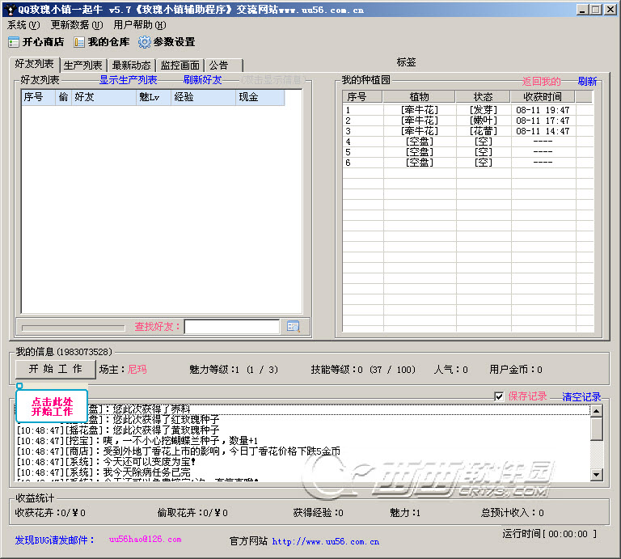Click the 开始工作 button
The height and width of the screenshot is (559, 621).
pyautogui.click(x=56, y=369)
